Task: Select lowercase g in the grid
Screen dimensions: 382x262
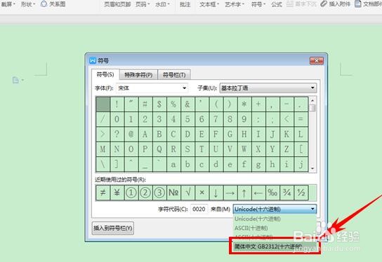Action: (258, 165)
